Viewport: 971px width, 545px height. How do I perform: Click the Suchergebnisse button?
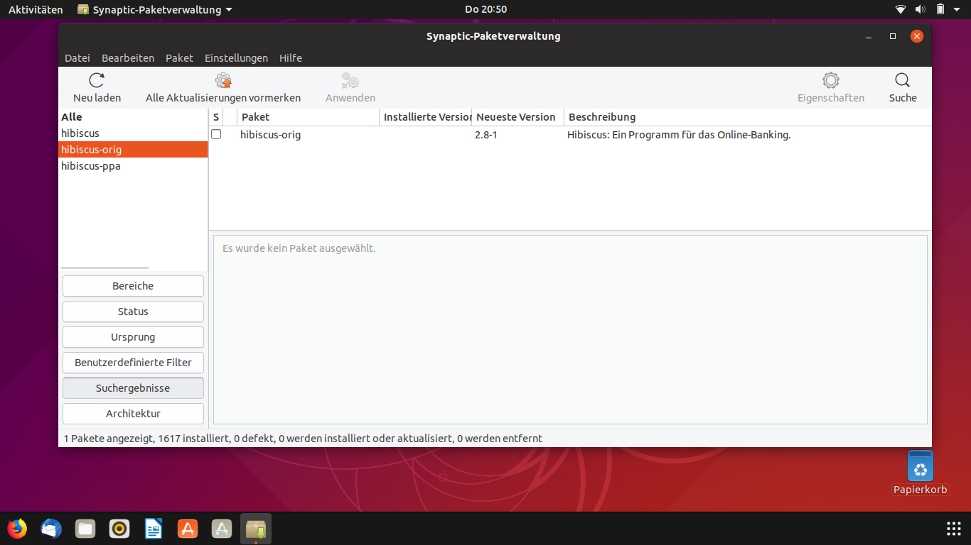[x=133, y=388]
